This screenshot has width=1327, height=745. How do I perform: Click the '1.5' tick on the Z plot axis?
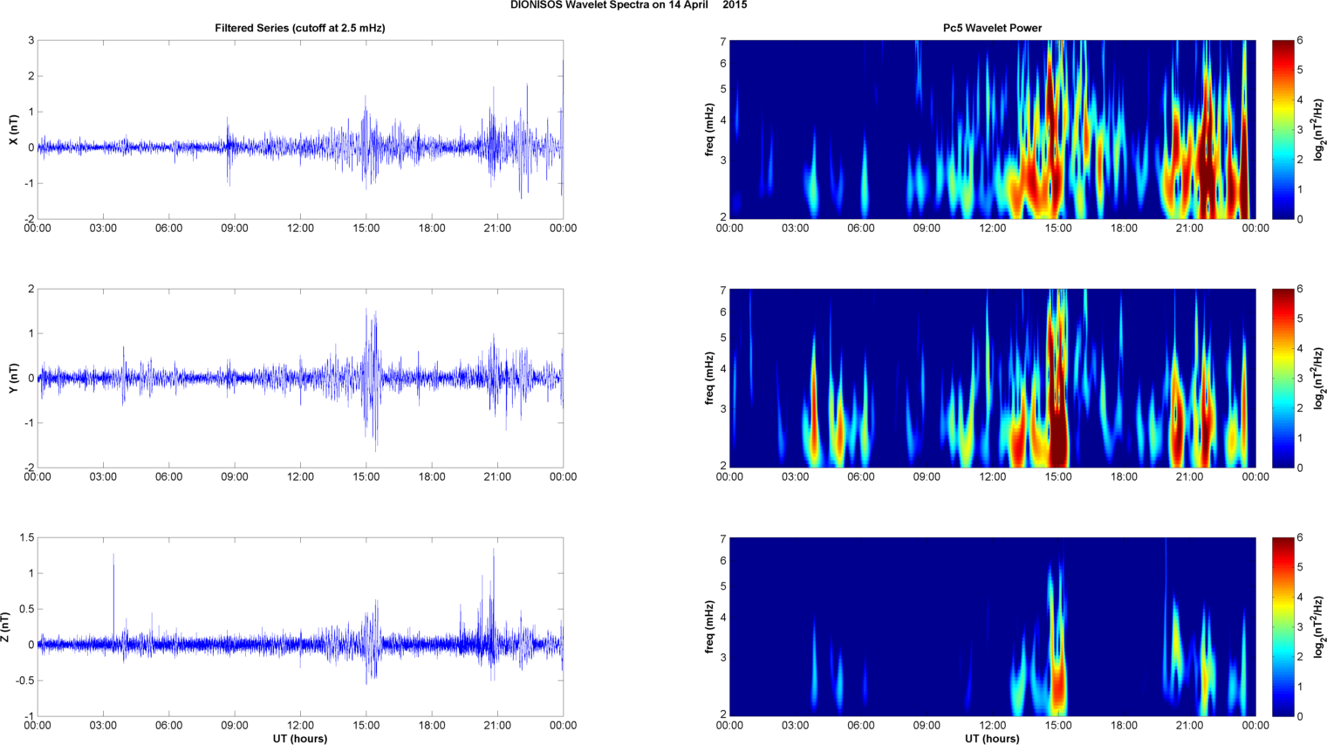pyautogui.click(x=27, y=538)
